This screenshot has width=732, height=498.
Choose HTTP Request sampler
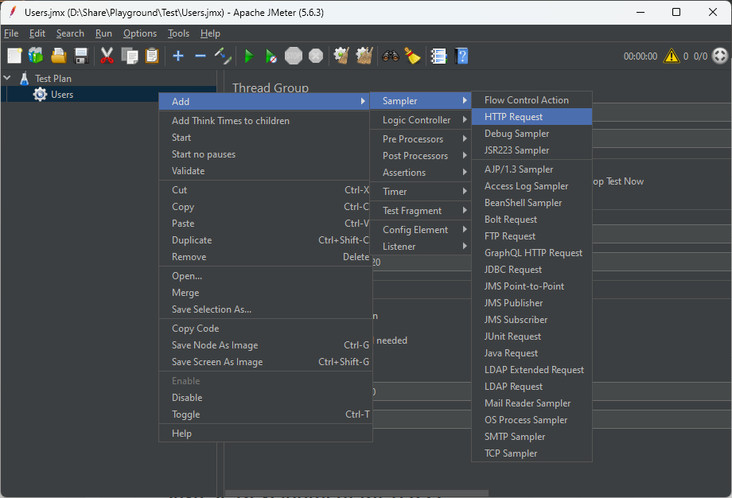pos(531,117)
